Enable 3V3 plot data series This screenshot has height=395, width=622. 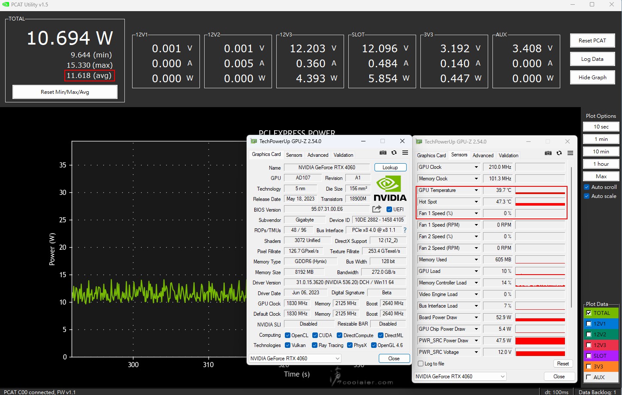pyautogui.click(x=589, y=367)
